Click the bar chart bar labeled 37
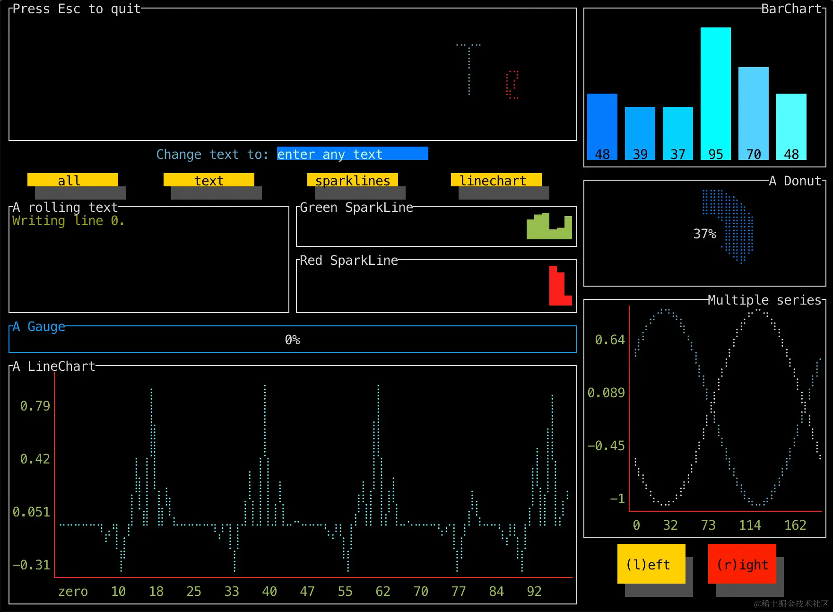Image resolution: width=833 pixels, height=612 pixels. pos(678,133)
